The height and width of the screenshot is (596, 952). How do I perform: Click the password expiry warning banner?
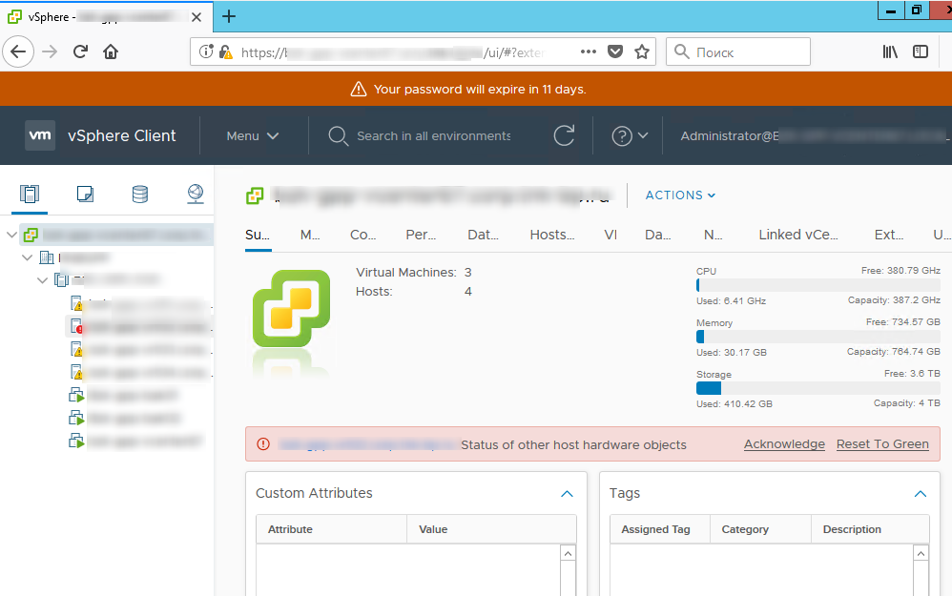[476, 90]
